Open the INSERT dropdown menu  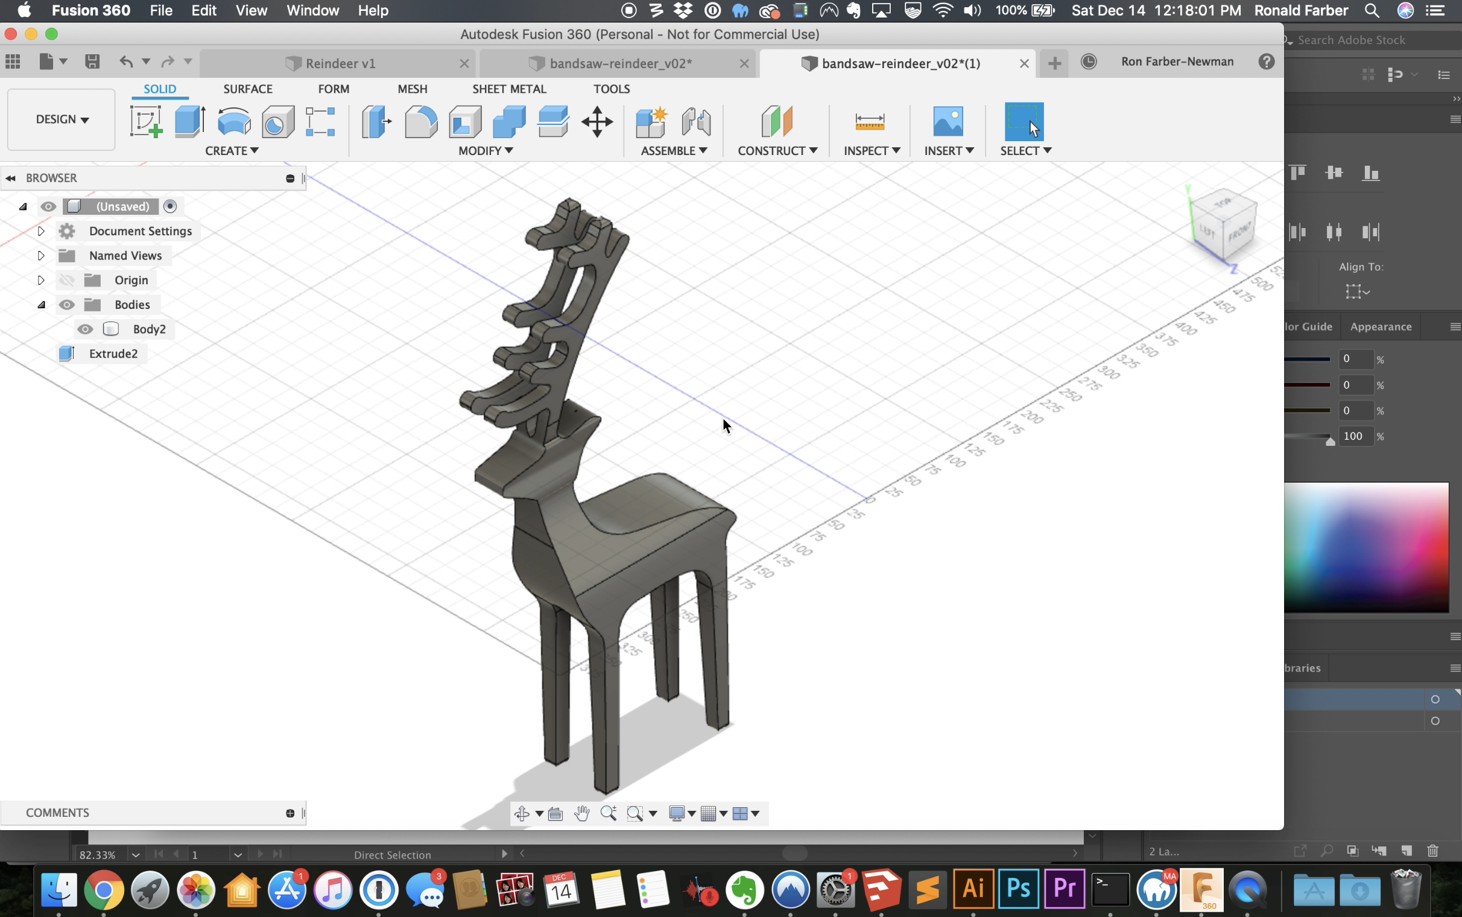coord(949,150)
